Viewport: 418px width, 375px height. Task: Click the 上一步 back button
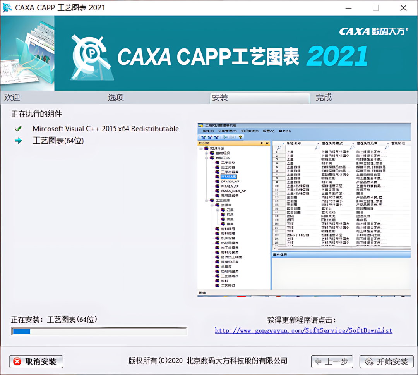(x=332, y=362)
